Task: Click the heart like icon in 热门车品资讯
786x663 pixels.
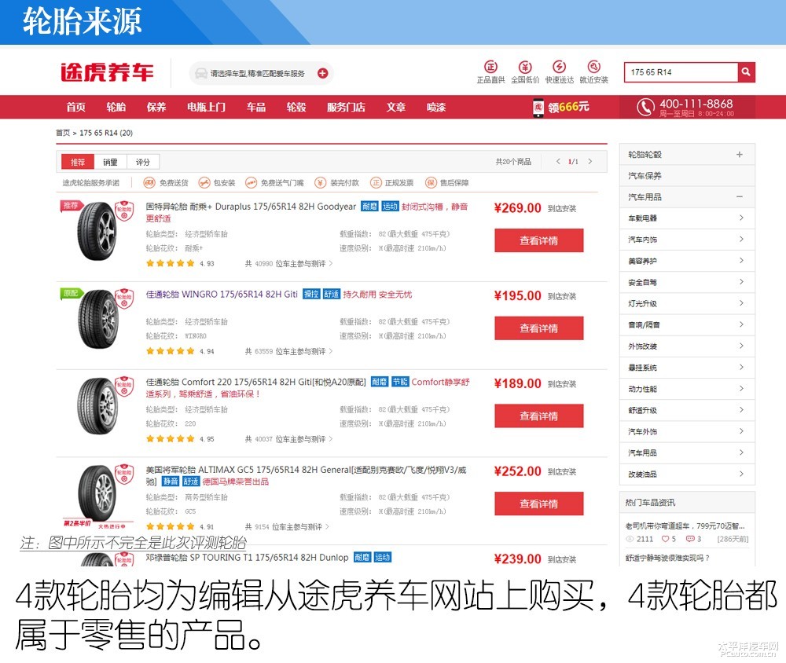Action: point(665,539)
